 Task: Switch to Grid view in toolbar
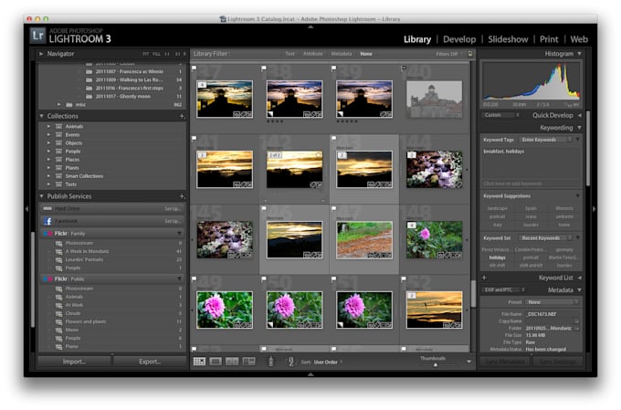(199, 362)
